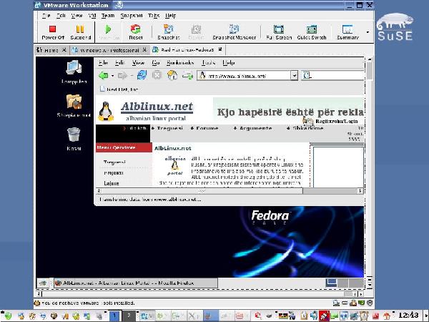Open VMware Edit menu

click(61, 16)
